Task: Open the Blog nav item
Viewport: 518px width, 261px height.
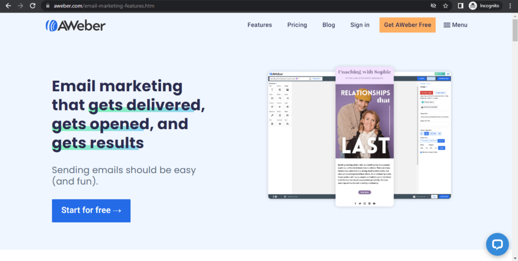Action: (x=328, y=25)
